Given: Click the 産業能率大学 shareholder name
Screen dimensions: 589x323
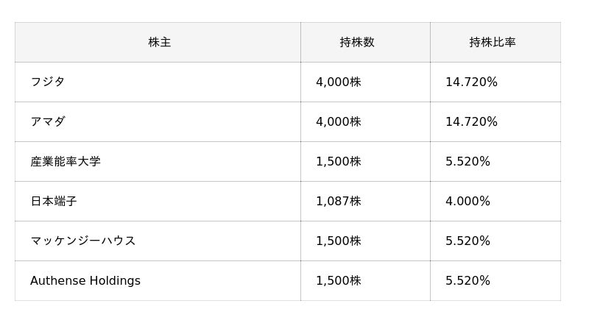Looking at the screenshot, I should tap(66, 162).
